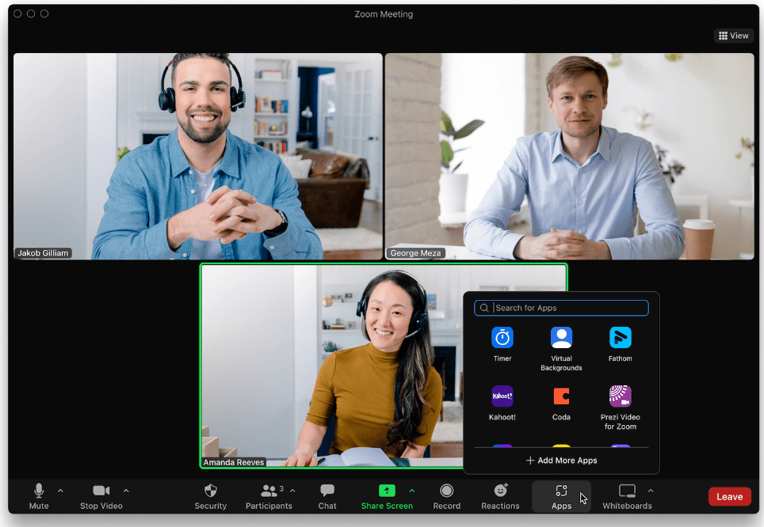The width and height of the screenshot is (764, 527).
Task: Expand video options arrow beside Stop Video
Action: click(x=126, y=491)
